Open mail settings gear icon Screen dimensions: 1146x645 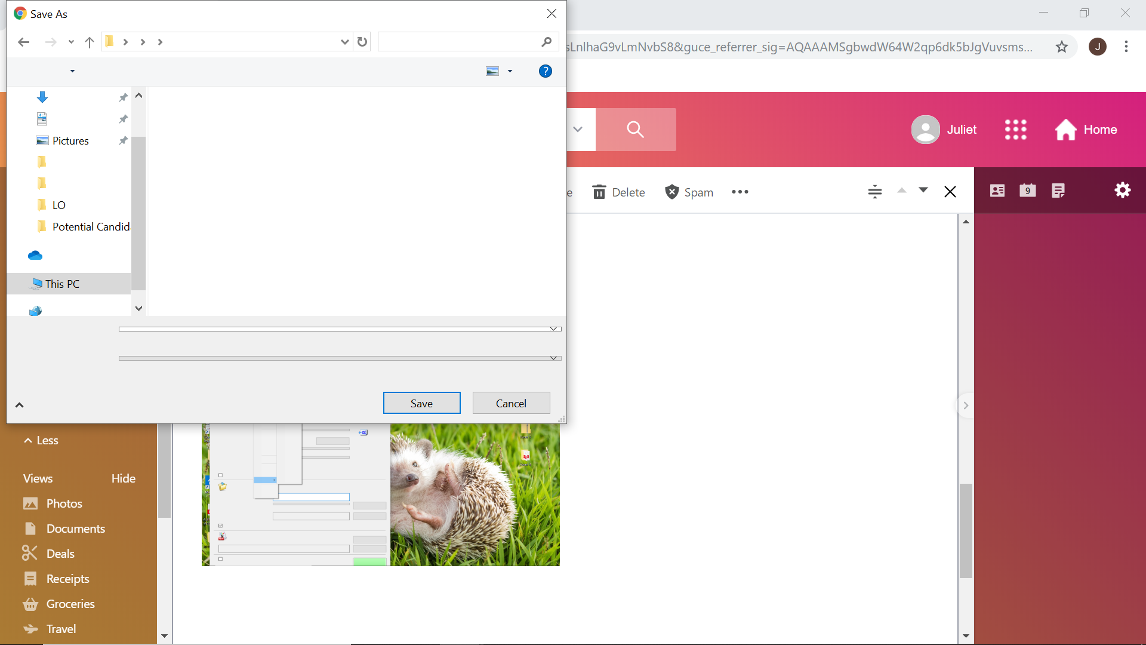(1122, 191)
